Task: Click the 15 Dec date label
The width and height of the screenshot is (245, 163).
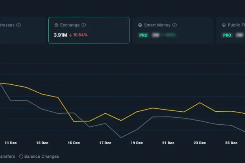Action: [73, 143]
